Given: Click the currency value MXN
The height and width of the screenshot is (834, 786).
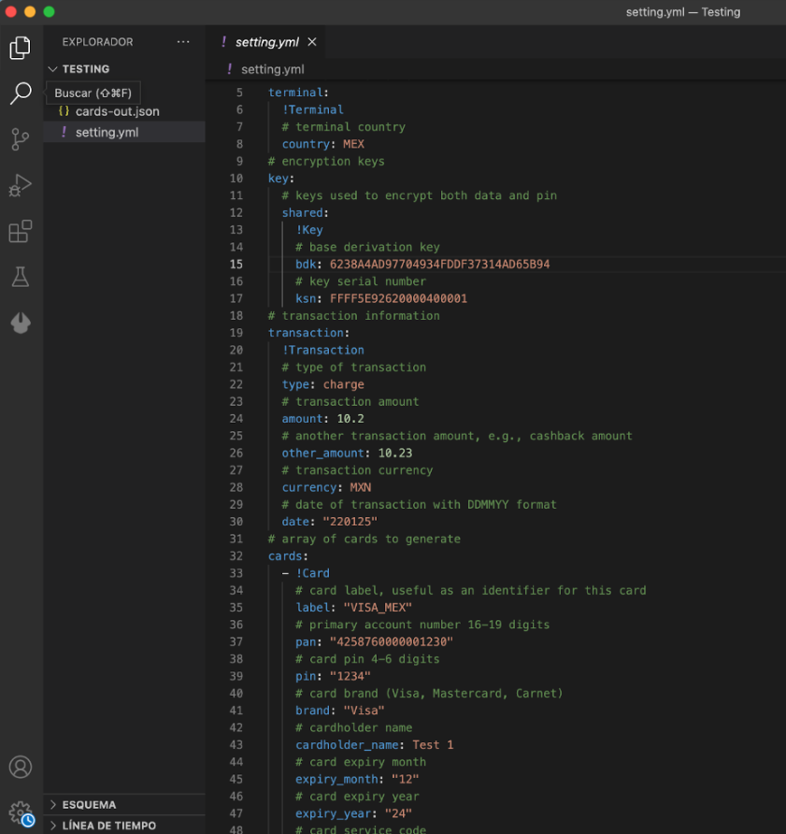Looking at the screenshot, I should pos(361,487).
